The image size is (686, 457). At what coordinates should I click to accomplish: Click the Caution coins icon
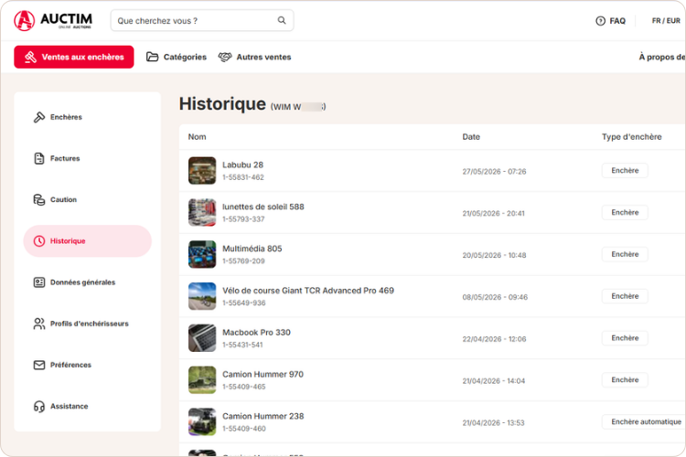tap(39, 199)
